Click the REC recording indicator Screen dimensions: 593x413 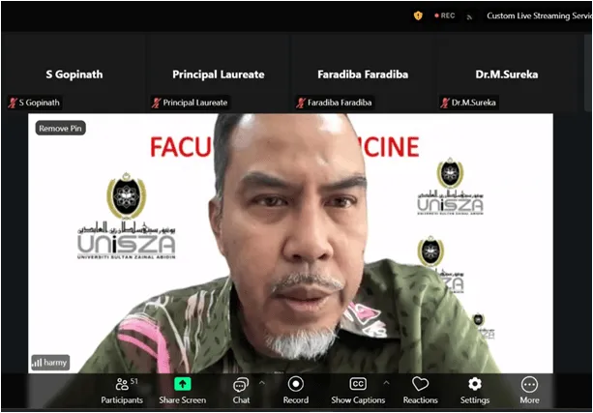point(445,15)
